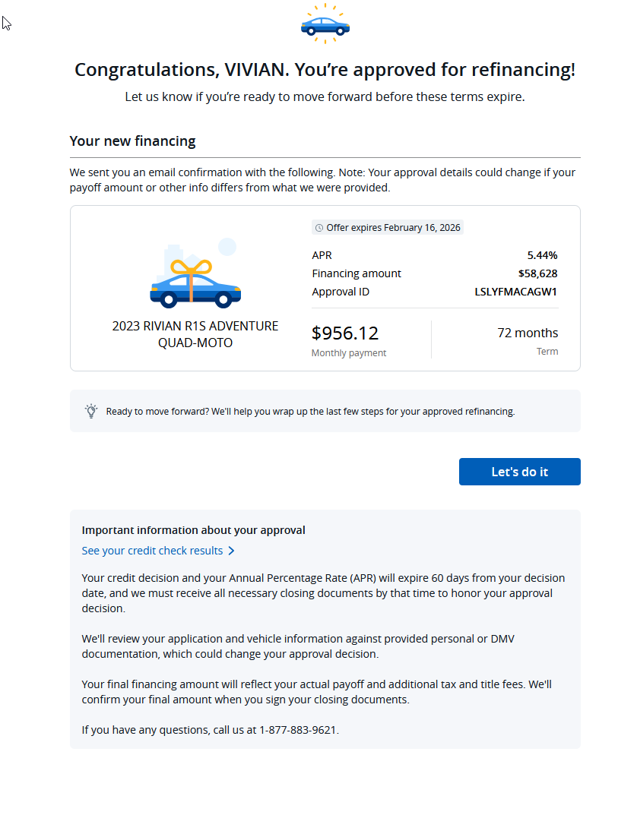637x815 pixels.
Task: Click "Important information about your approval" heading
Action: pyautogui.click(x=193, y=530)
